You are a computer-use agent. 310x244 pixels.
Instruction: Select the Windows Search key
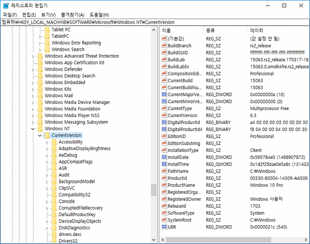68,49
